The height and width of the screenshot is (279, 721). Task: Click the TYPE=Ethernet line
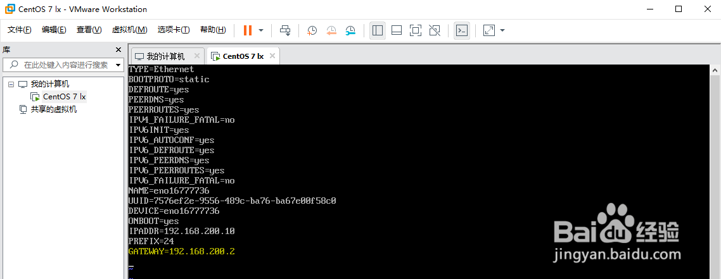point(162,70)
